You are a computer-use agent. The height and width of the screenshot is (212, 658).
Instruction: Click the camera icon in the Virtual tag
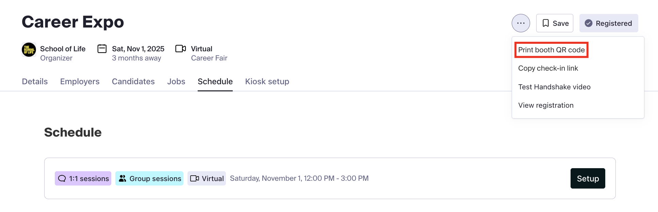[195, 178]
